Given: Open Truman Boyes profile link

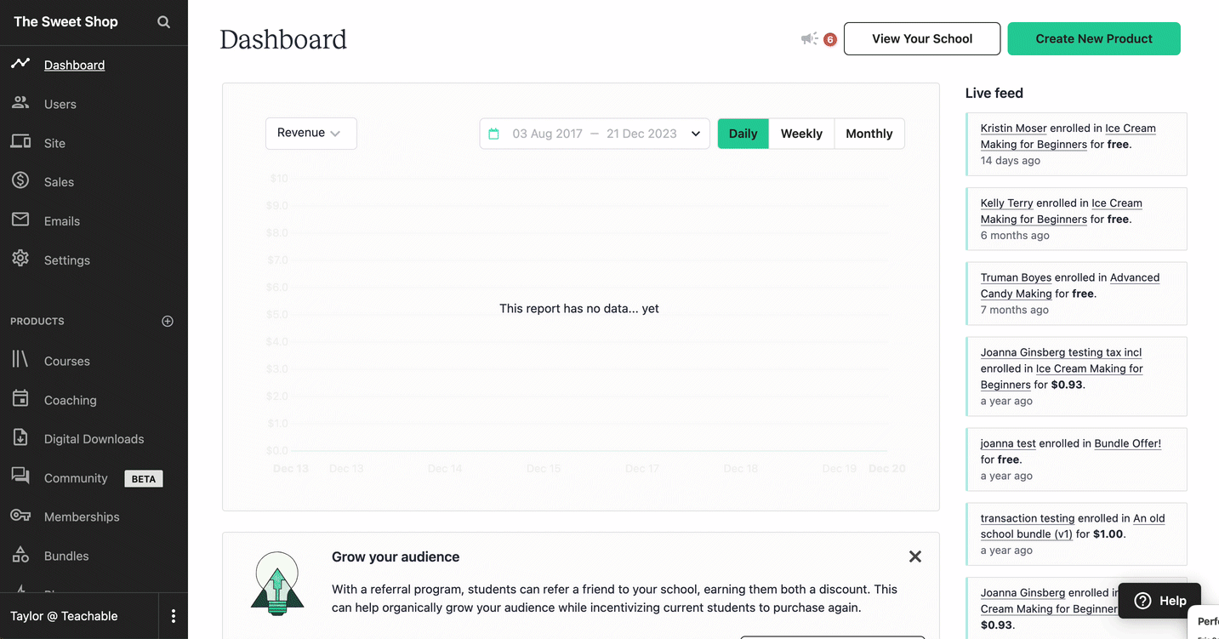Looking at the screenshot, I should tap(1016, 277).
